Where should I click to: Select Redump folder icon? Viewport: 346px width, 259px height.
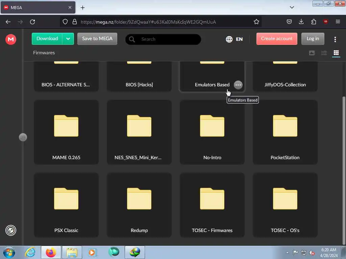pos(139,198)
